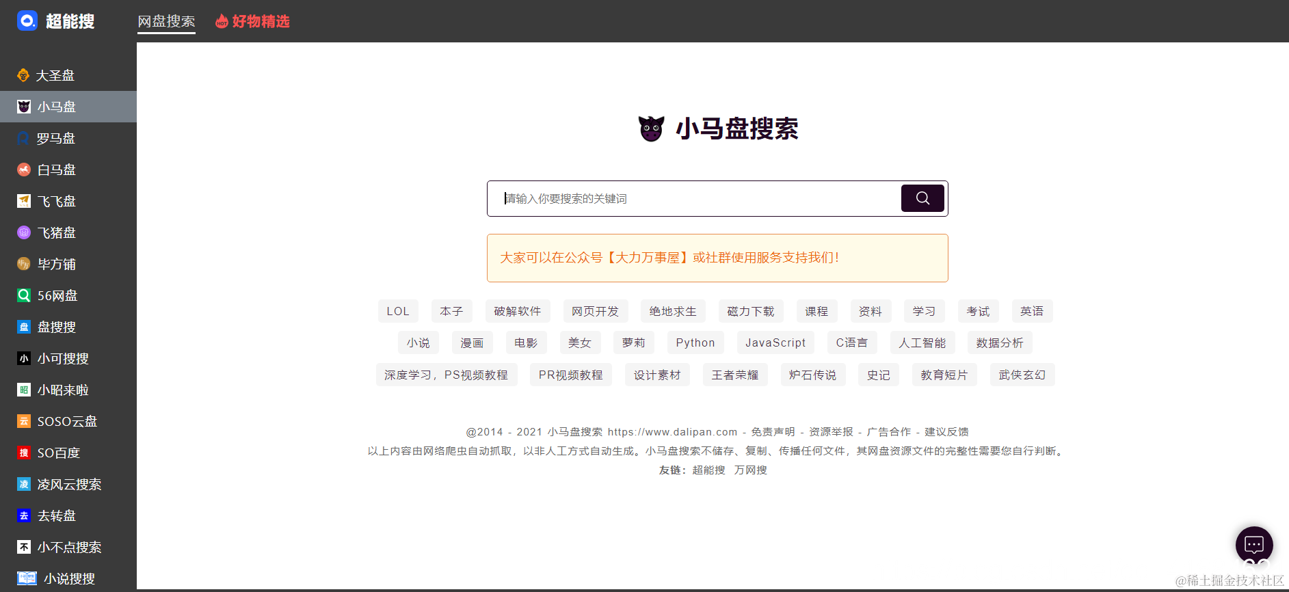Screen dimensions: 1289x592
Task: Click the 设计素材 tag
Action: (x=657, y=375)
